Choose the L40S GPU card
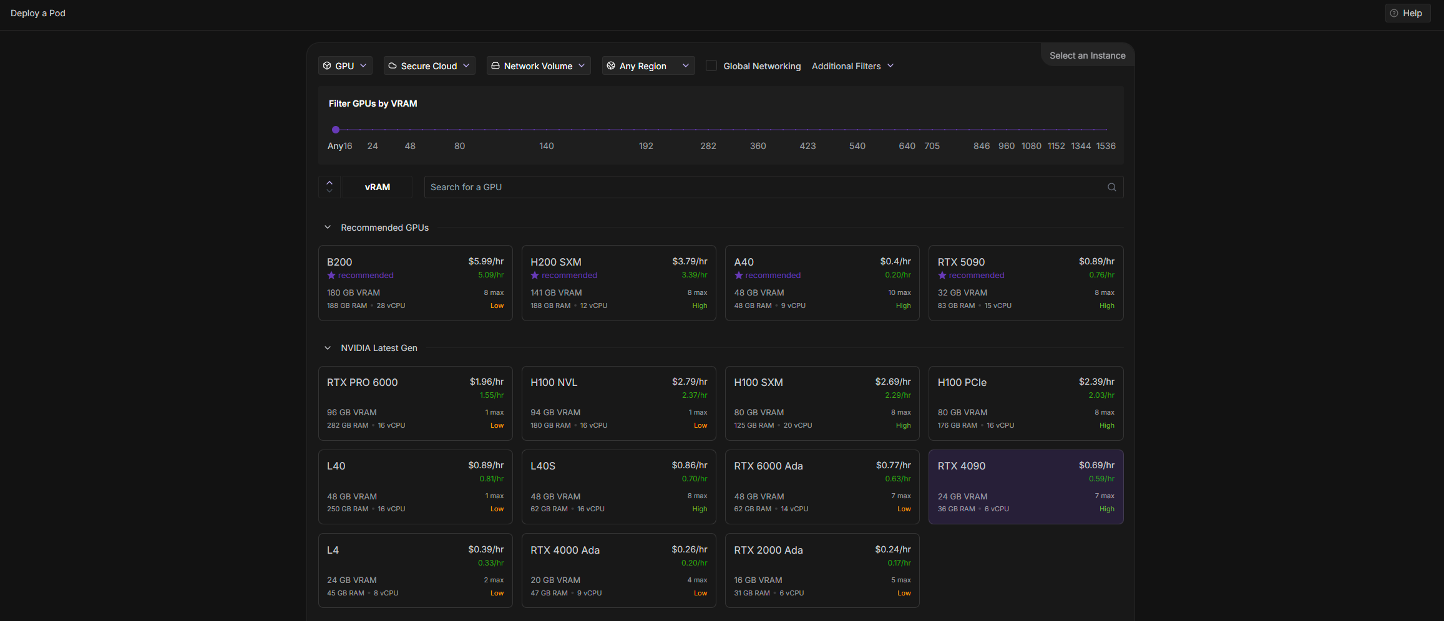Viewport: 1444px width, 621px height. click(x=619, y=487)
